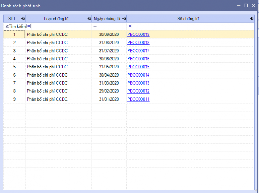Open filter operator icon for Số chứng từ
This screenshot has height=193, width=259.
click(129, 26)
